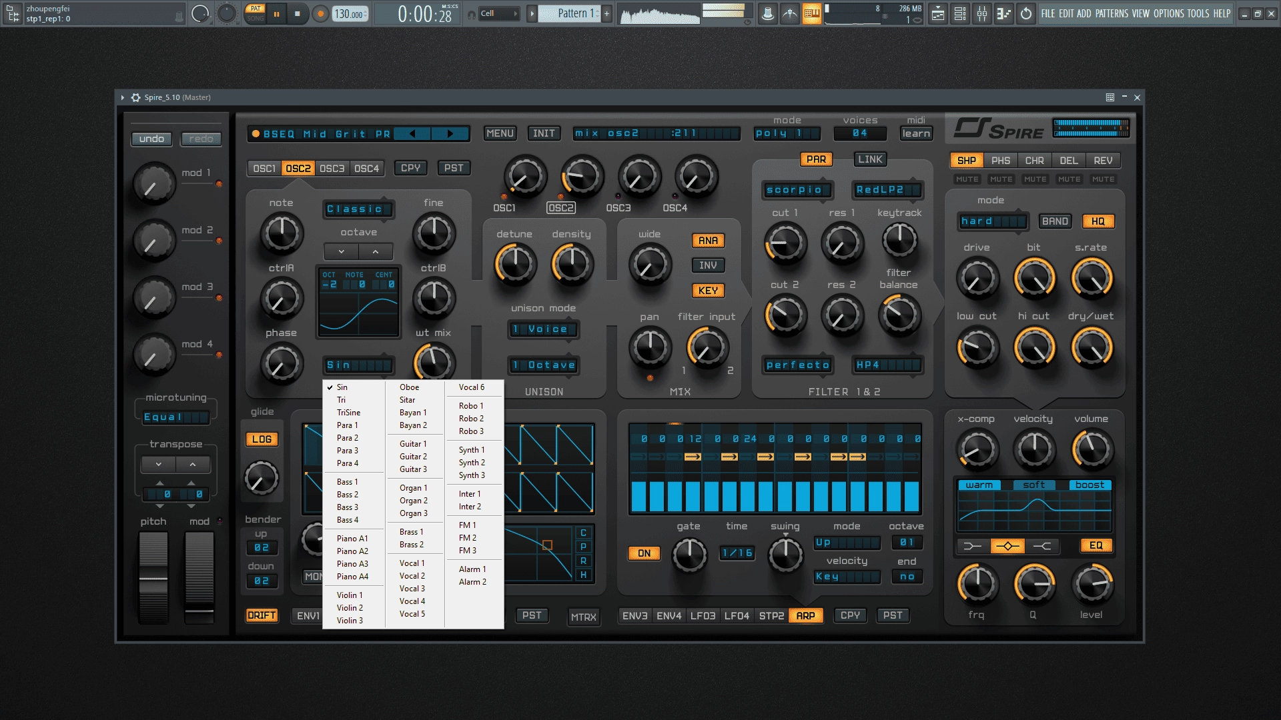
Task: Choose Alarm 2 from the waveform menu
Action: pos(472,582)
